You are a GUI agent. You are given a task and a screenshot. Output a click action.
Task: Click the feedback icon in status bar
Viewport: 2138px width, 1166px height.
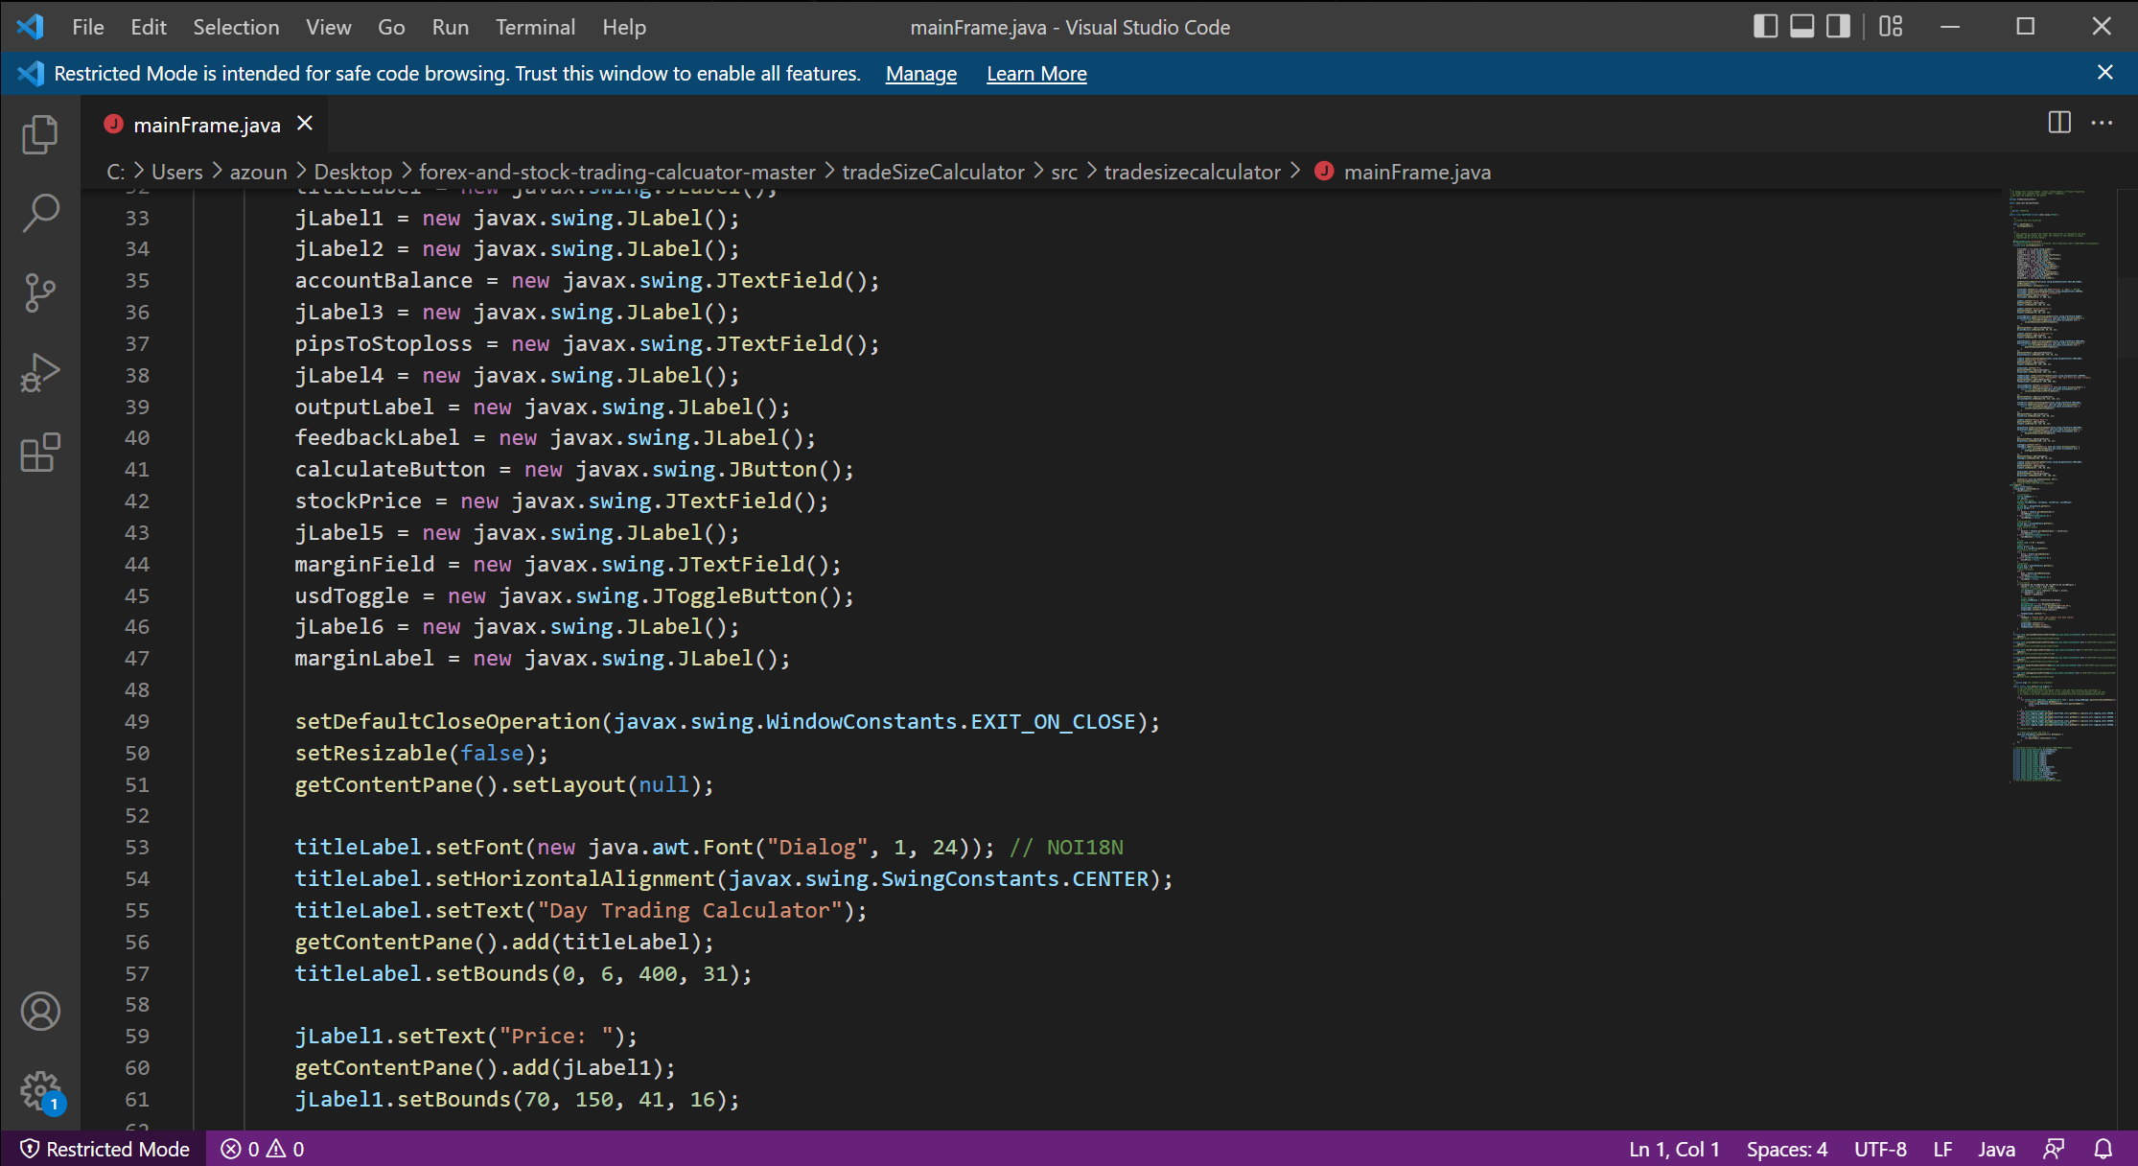pos(2054,1149)
